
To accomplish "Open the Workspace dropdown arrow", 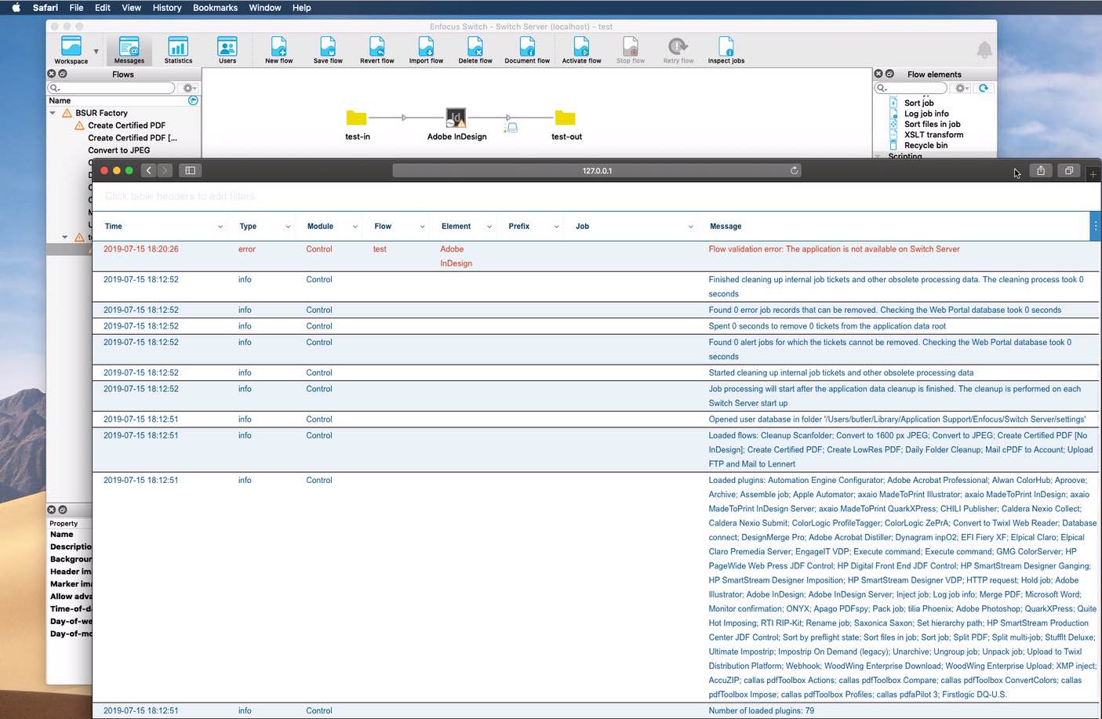I will click(x=96, y=51).
